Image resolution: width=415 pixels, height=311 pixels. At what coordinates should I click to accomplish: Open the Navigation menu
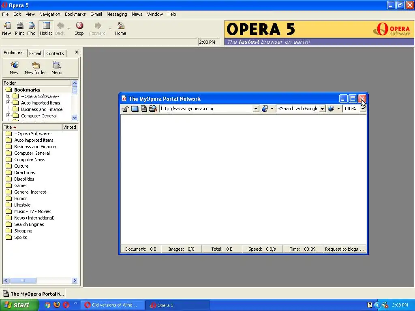(50, 14)
